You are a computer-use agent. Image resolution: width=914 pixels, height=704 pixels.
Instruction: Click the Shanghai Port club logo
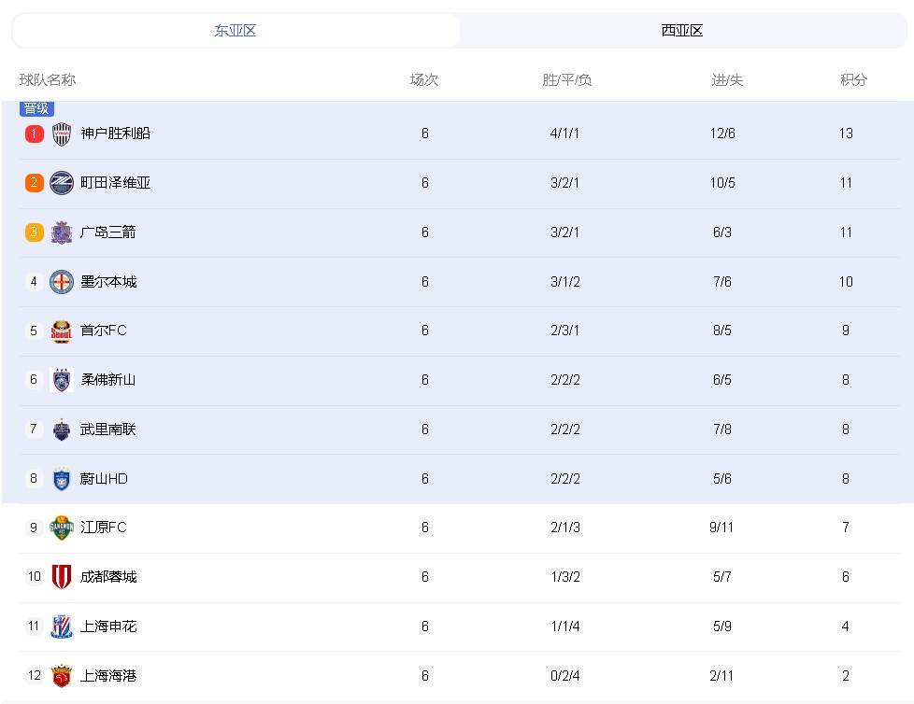61,675
